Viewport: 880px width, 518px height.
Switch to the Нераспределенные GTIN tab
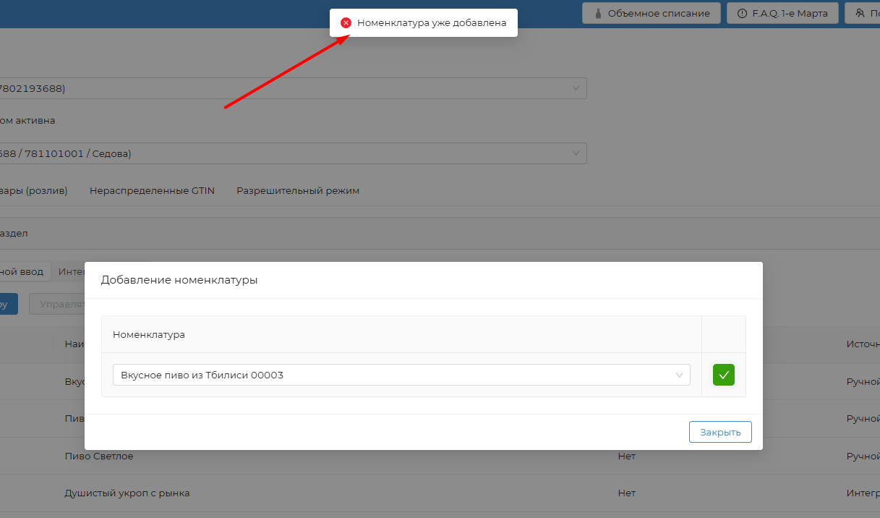pyautogui.click(x=152, y=191)
